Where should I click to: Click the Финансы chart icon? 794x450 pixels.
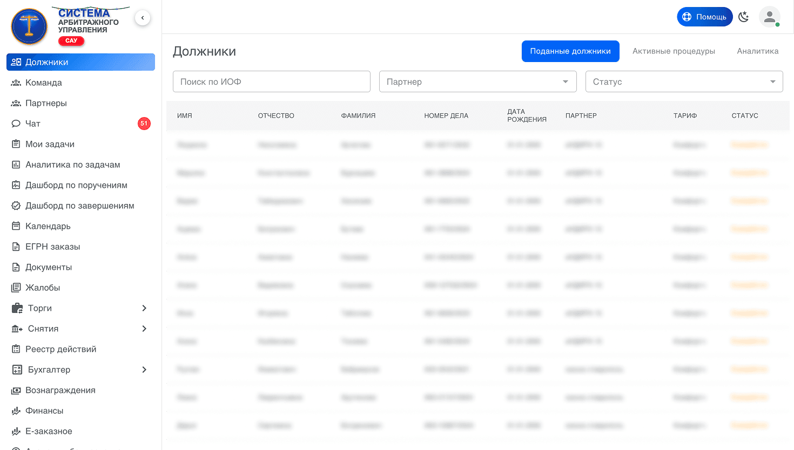[16, 411]
